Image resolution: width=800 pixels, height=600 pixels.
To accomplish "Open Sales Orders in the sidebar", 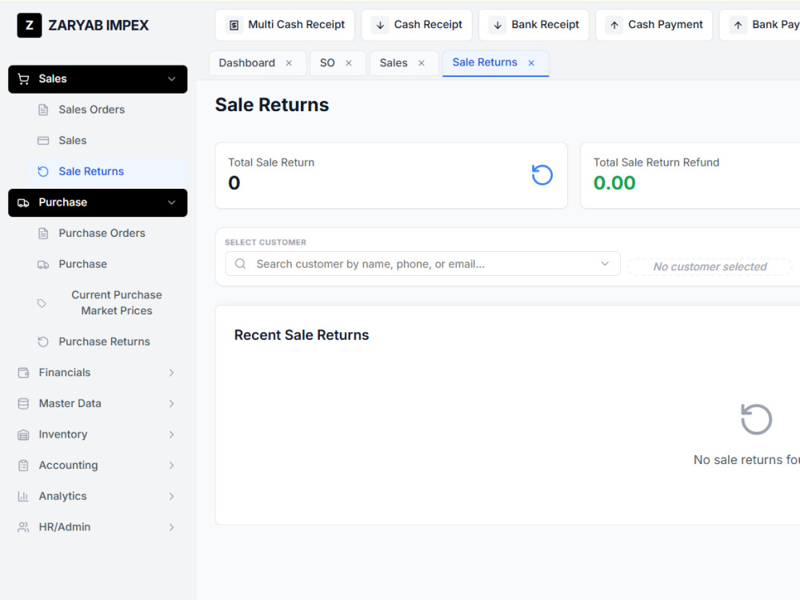I will pyautogui.click(x=108, y=110).
